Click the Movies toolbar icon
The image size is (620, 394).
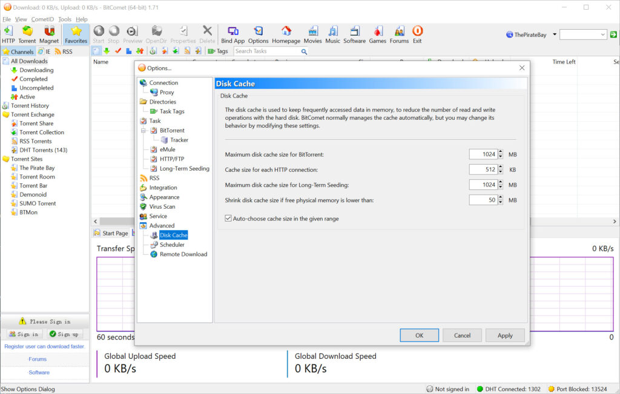click(312, 34)
